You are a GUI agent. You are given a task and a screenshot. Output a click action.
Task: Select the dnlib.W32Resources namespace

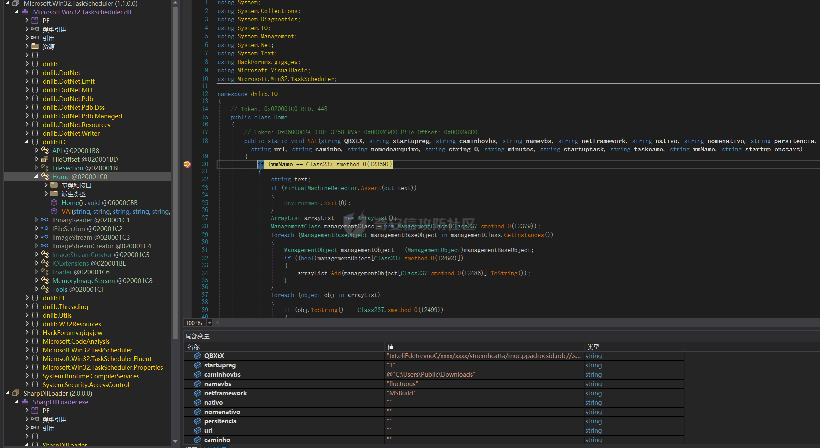point(72,324)
